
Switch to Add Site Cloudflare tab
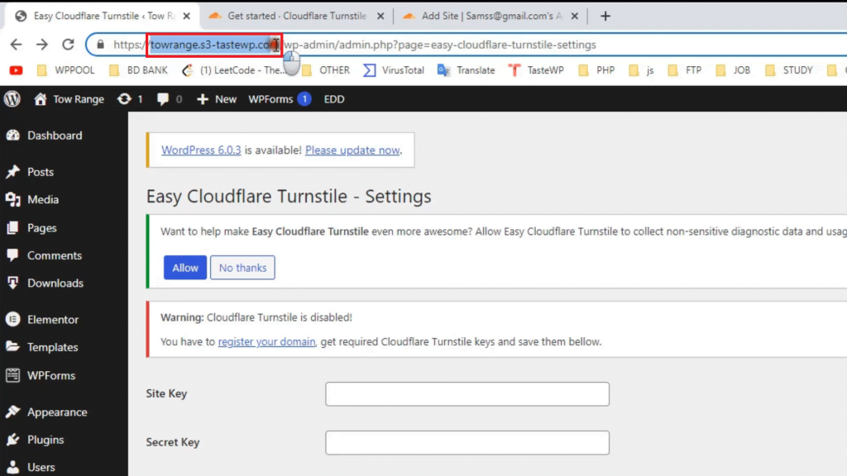coord(491,17)
